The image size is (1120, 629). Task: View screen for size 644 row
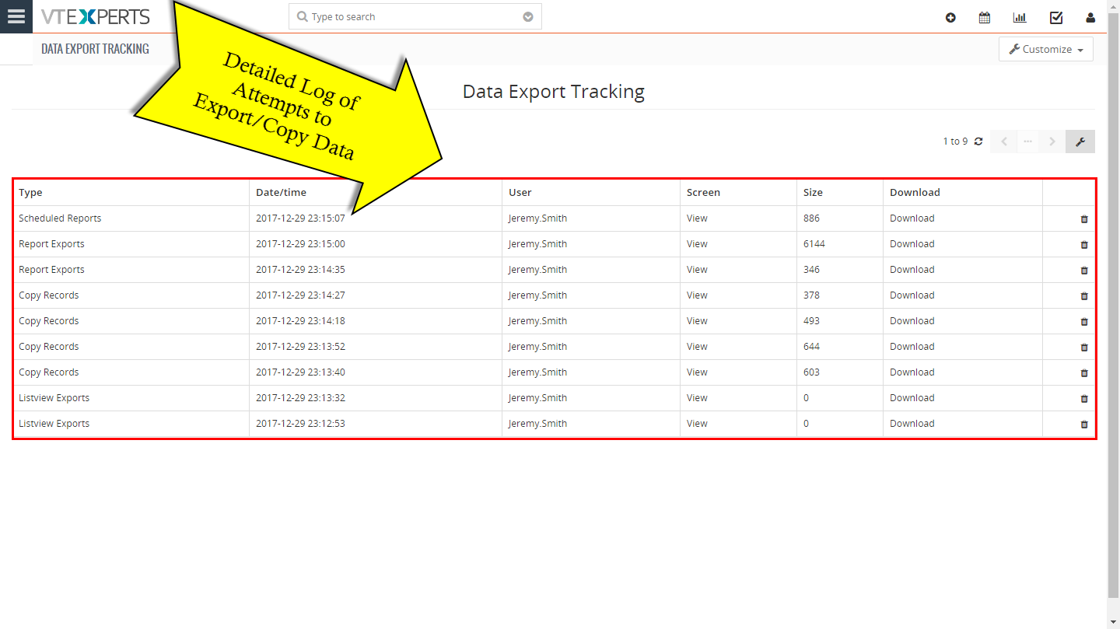[697, 346]
